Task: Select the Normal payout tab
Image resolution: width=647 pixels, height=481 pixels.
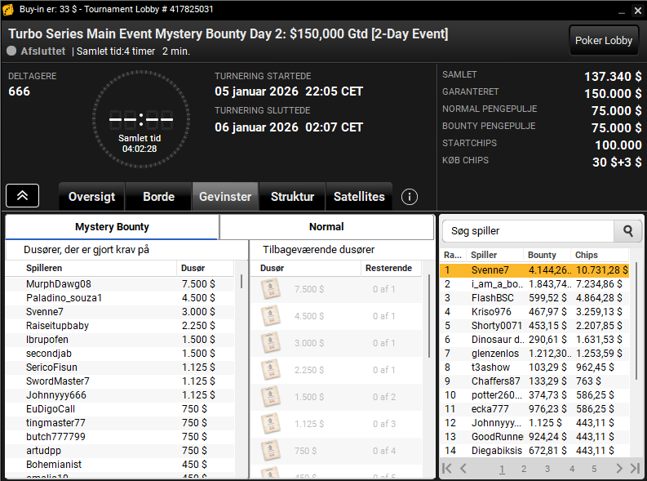Action: (326, 227)
